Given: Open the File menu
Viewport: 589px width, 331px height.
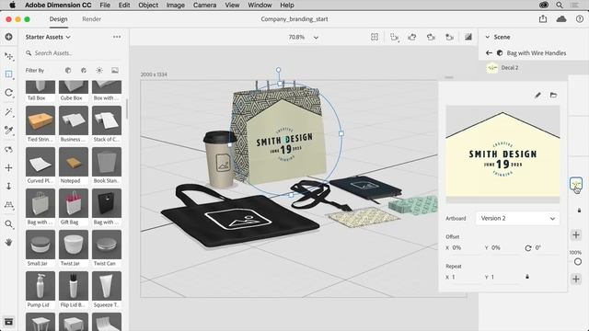Looking at the screenshot, I should pyautogui.click(x=105, y=5).
